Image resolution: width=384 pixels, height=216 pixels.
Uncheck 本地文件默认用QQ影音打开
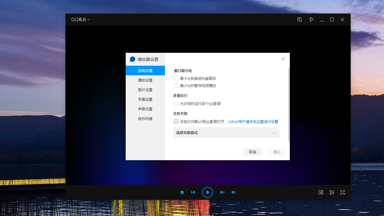click(176, 121)
